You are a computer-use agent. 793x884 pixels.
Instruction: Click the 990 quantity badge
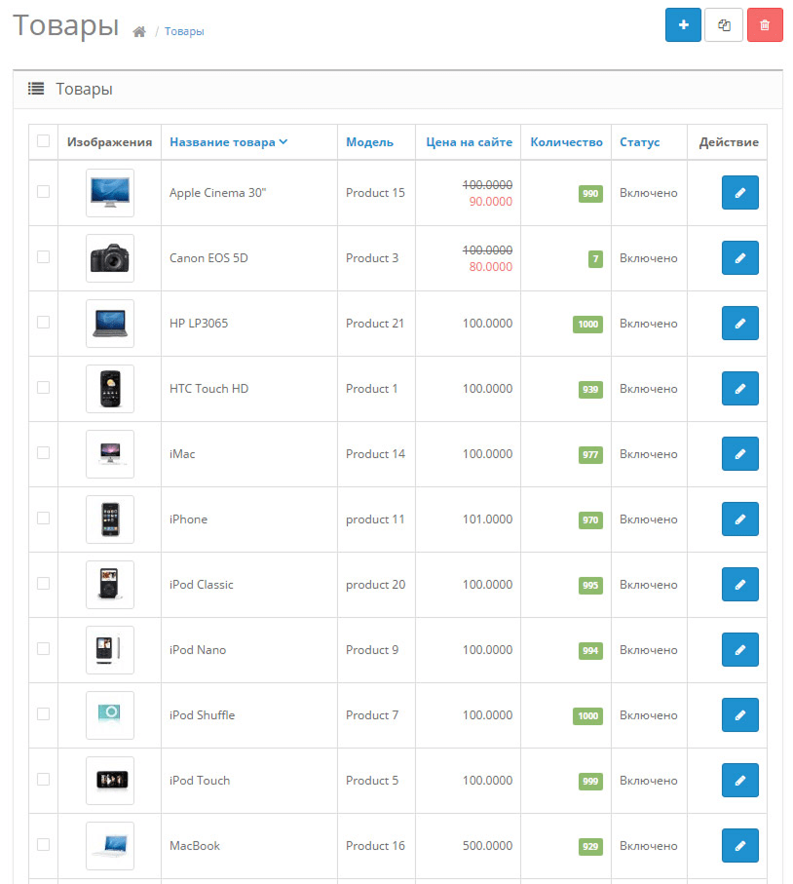590,193
